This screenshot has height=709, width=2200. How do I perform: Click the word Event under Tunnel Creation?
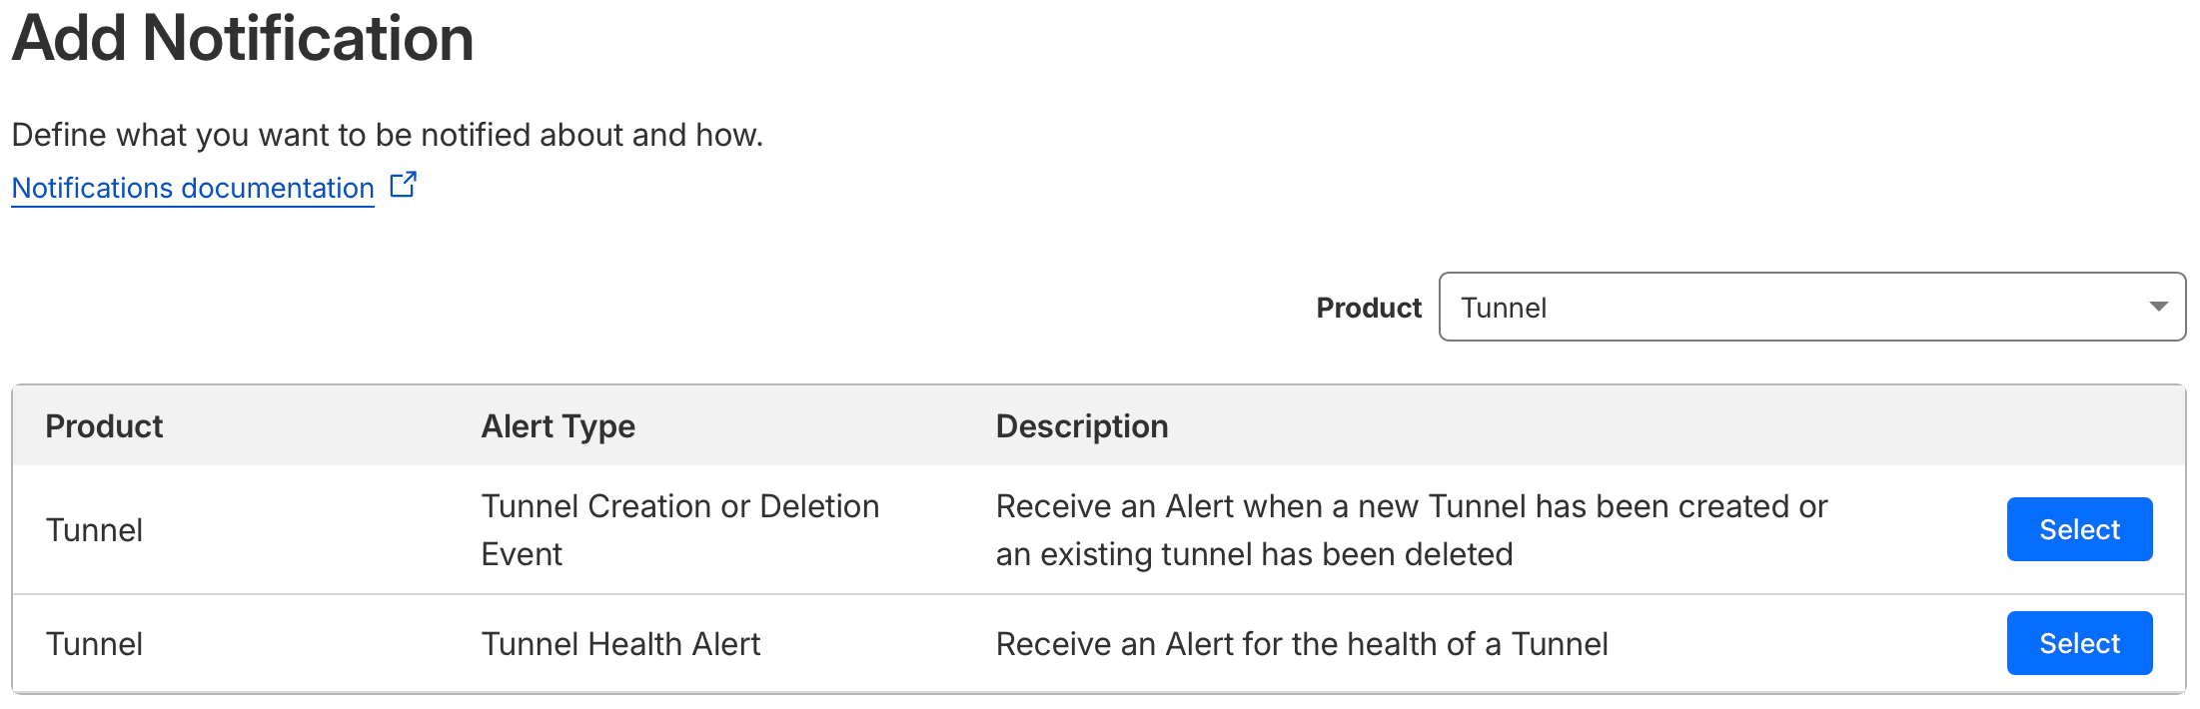tap(522, 554)
